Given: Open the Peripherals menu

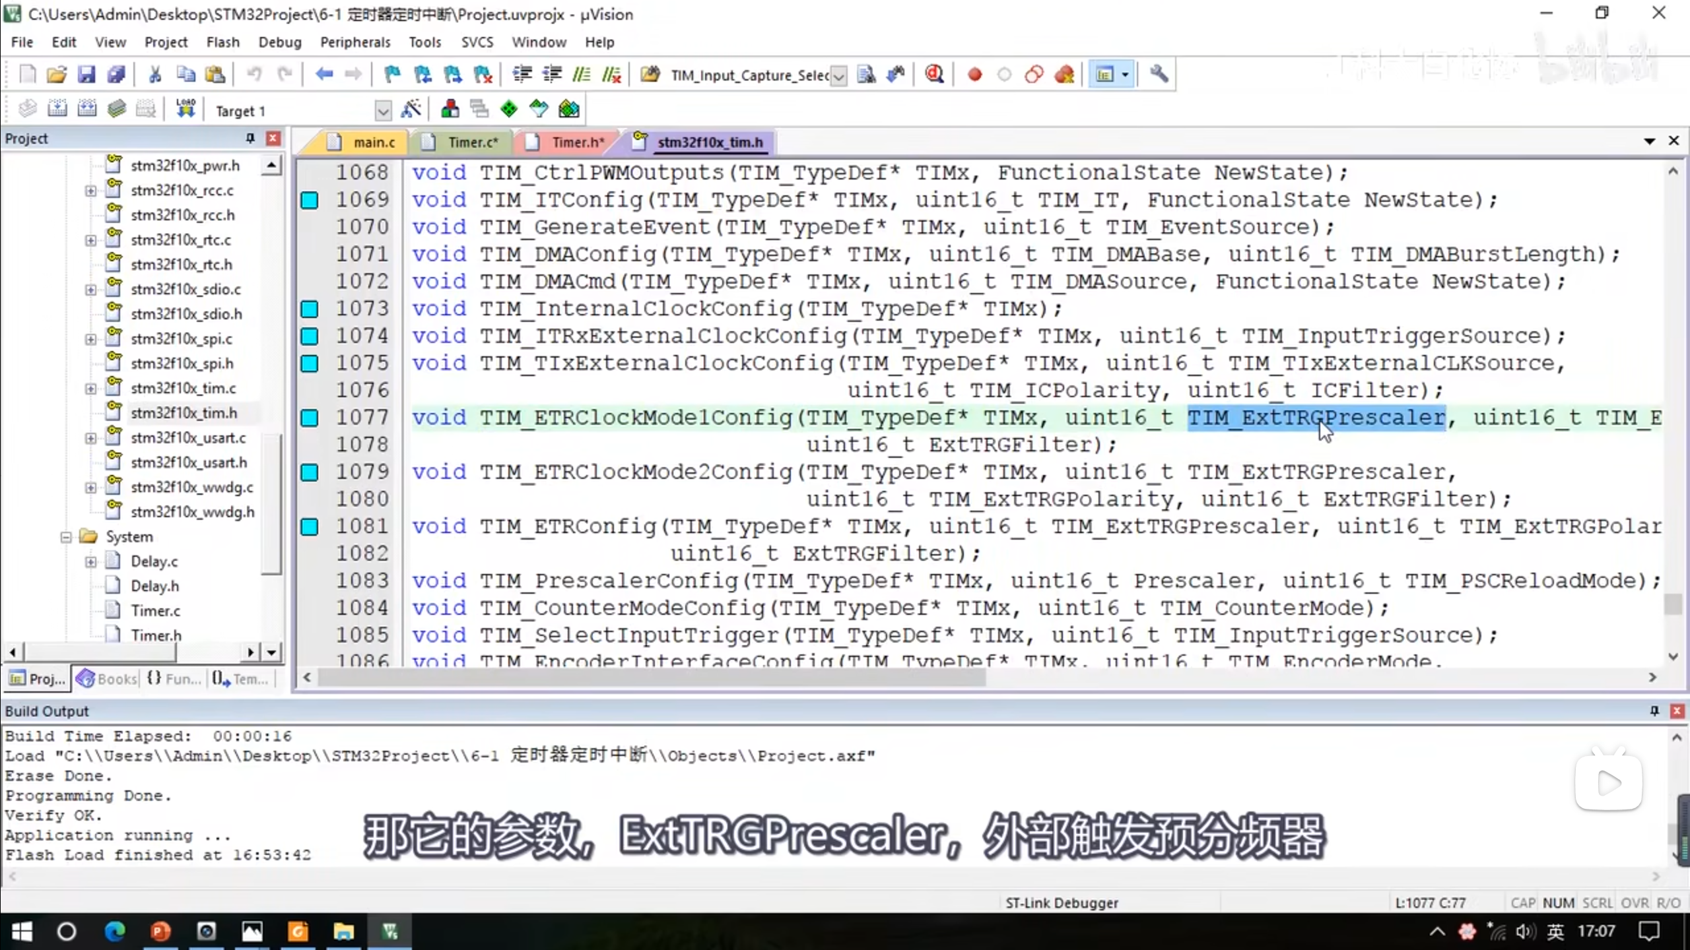Looking at the screenshot, I should 355,42.
